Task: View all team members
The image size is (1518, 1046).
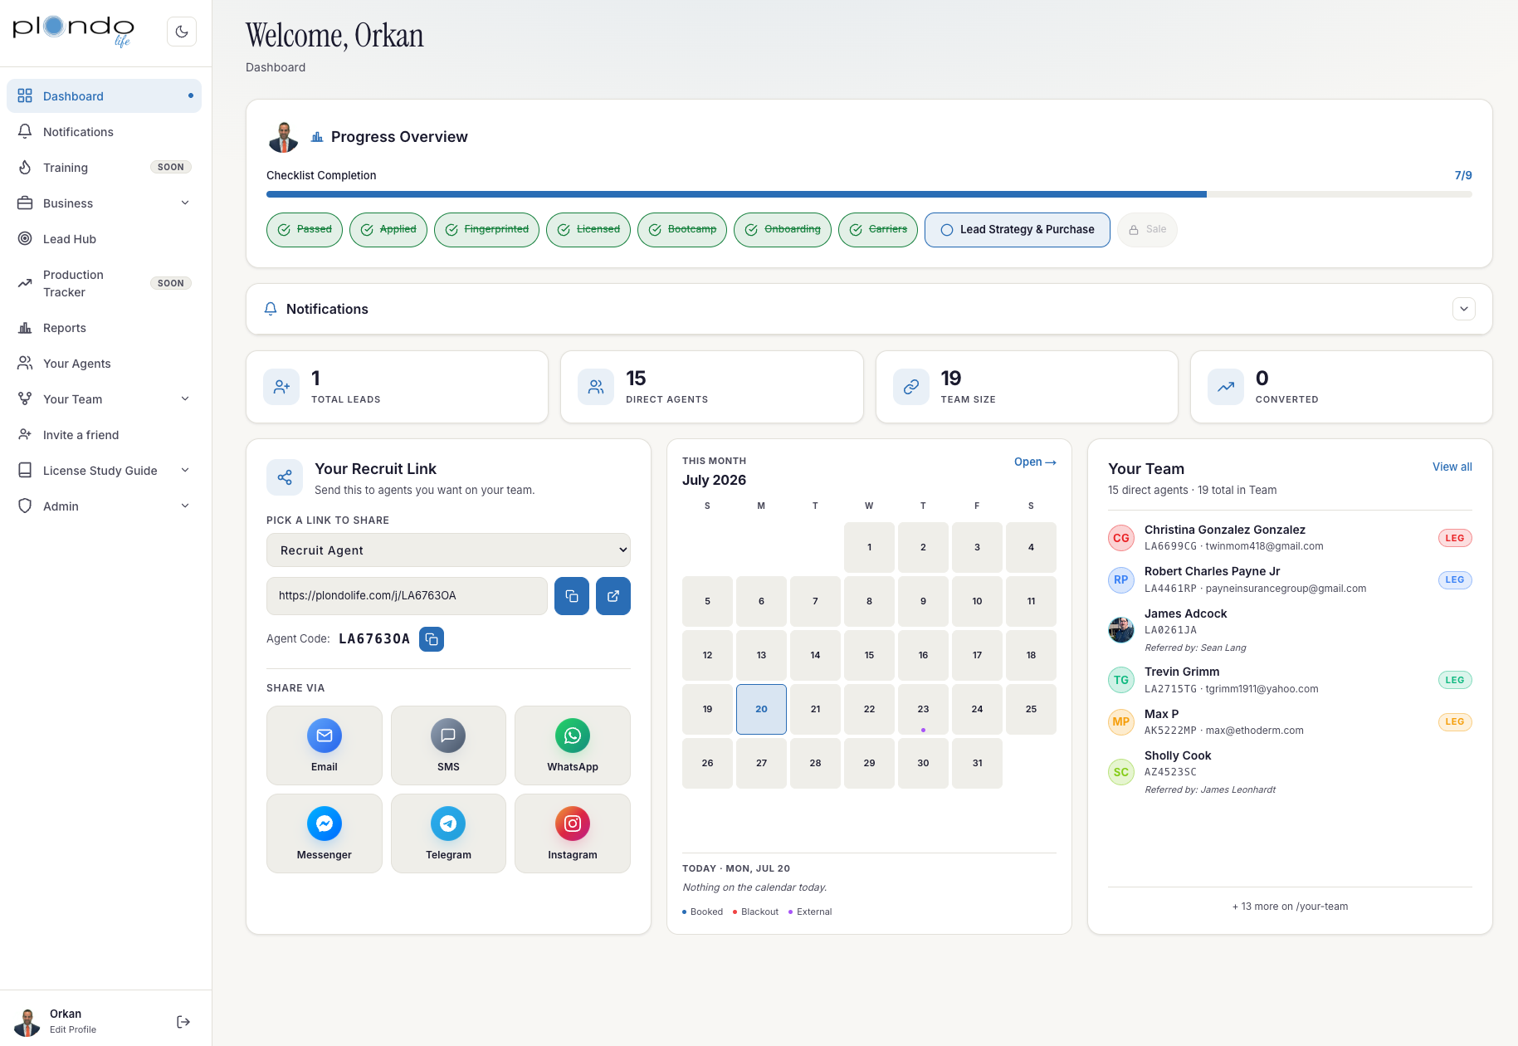Action: point(1452,467)
